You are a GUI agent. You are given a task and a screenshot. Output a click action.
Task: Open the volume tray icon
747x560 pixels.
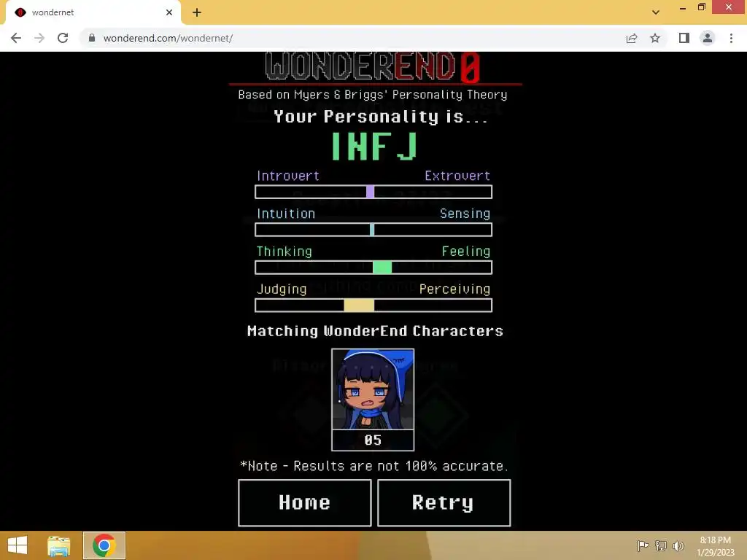tap(678, 545)
